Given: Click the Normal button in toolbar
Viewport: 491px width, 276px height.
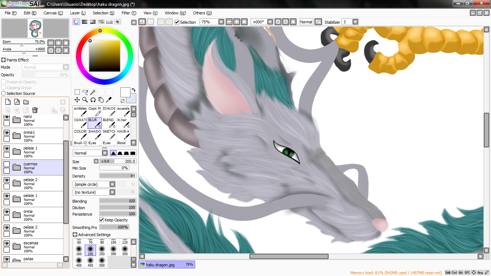Looking at the screenshot, I should [x=306, y=22].
